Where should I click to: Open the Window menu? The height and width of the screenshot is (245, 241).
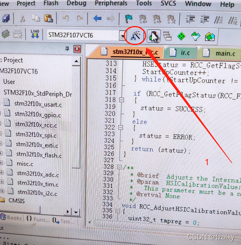tap(198, 4)
